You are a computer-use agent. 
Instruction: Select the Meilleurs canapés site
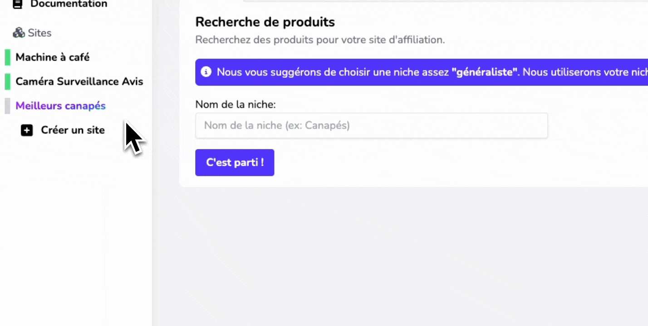60,106
